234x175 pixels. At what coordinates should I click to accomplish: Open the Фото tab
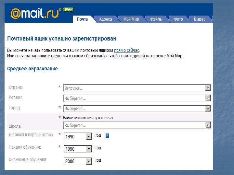tap(178, 19)
